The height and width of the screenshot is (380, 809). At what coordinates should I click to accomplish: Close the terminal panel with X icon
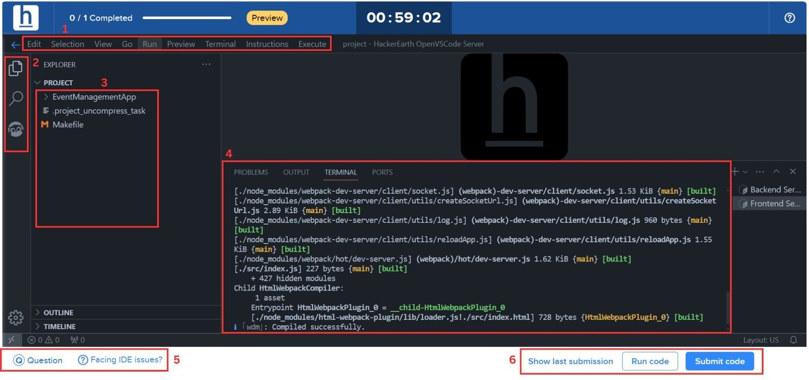point(793,172)
